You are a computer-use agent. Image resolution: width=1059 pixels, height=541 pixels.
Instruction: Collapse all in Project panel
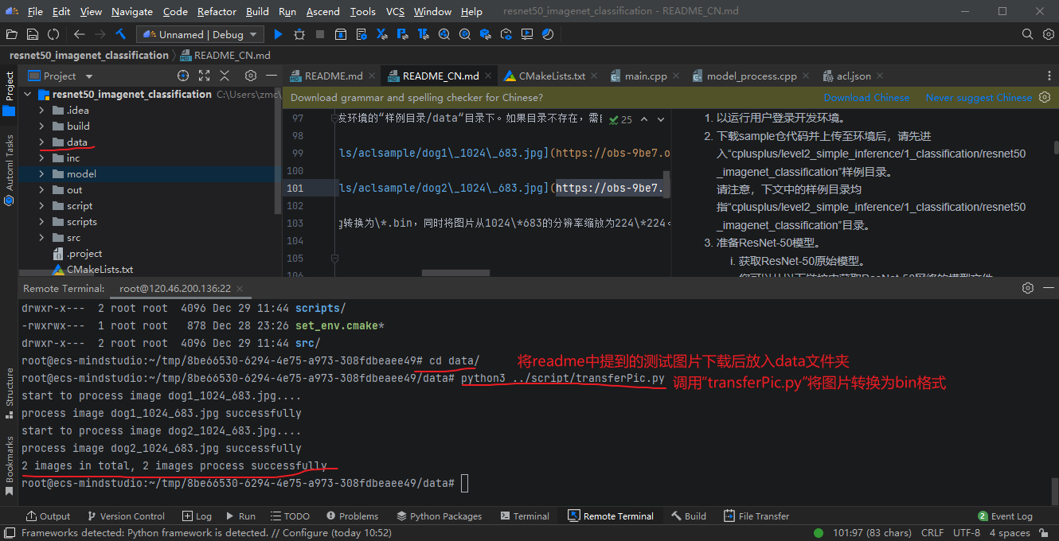(225, 76)
